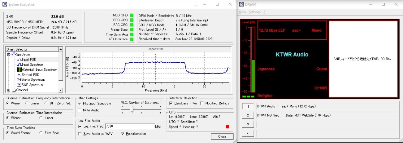403x143 pixels.
Task: Click Chart Selector scroll down arrow
Action: pos(61,90)
